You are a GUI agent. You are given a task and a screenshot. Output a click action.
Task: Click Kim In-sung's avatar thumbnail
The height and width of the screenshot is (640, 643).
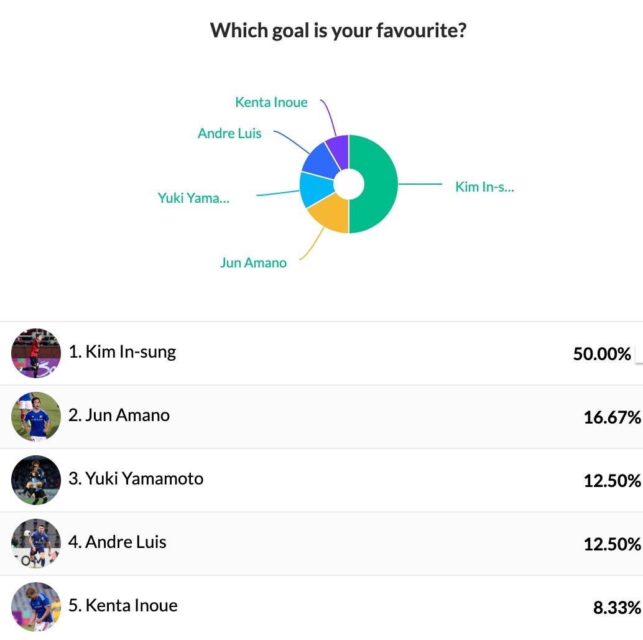pyautogui.click(x=36, y=353)
